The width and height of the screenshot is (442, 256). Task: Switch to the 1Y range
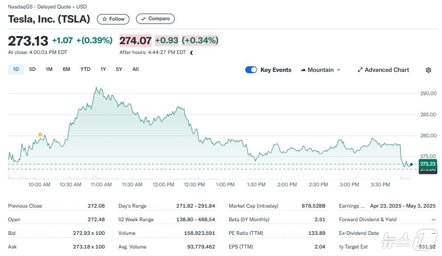coord(103,70)
